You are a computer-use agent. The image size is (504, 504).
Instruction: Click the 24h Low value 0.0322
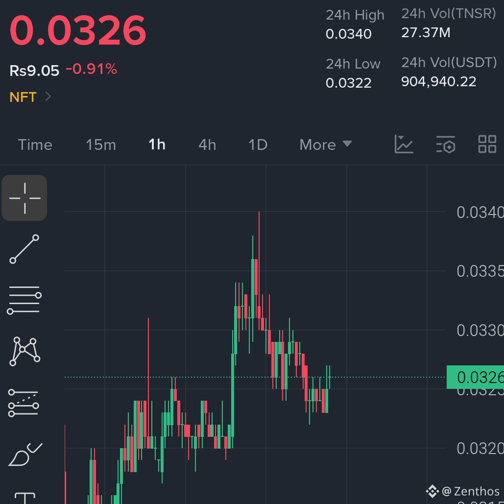(348, 83)
